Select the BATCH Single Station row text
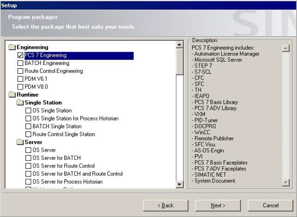Viewport: 297px width, 217px height. click(x=57, y=126)
